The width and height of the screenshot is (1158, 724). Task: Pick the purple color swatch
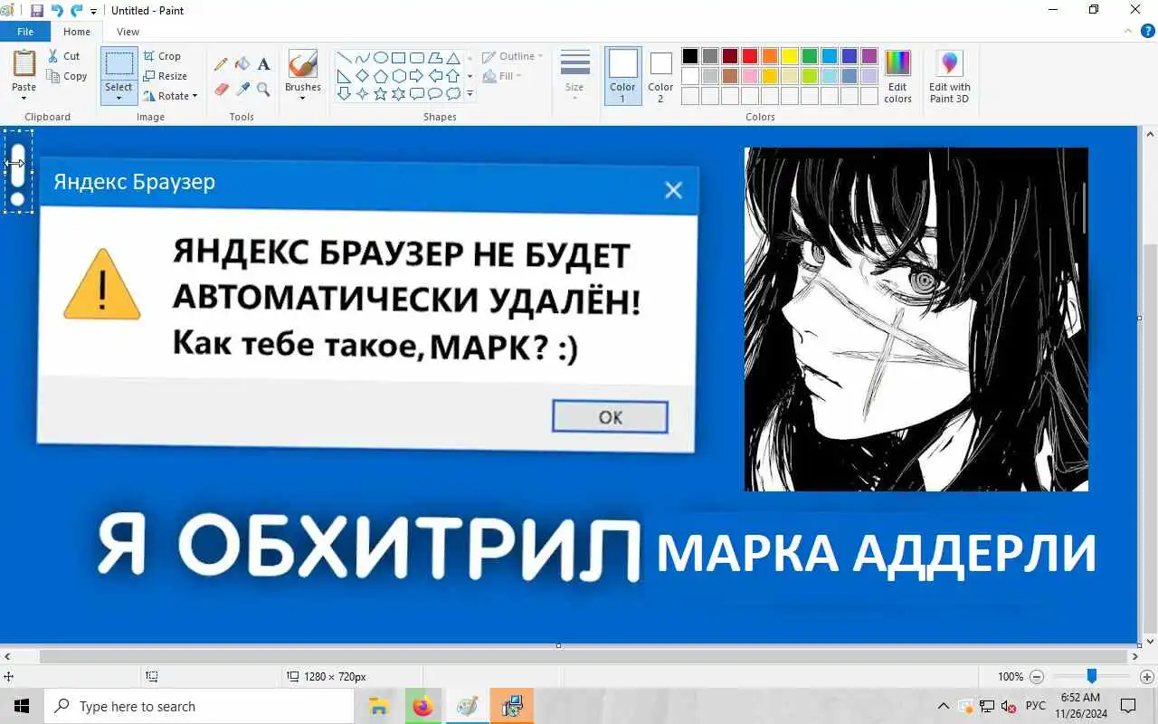pyautogui.click(x=869, y=56)
